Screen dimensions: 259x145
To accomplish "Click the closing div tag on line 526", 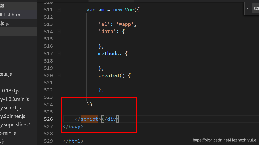I will (x=110, y=119).
